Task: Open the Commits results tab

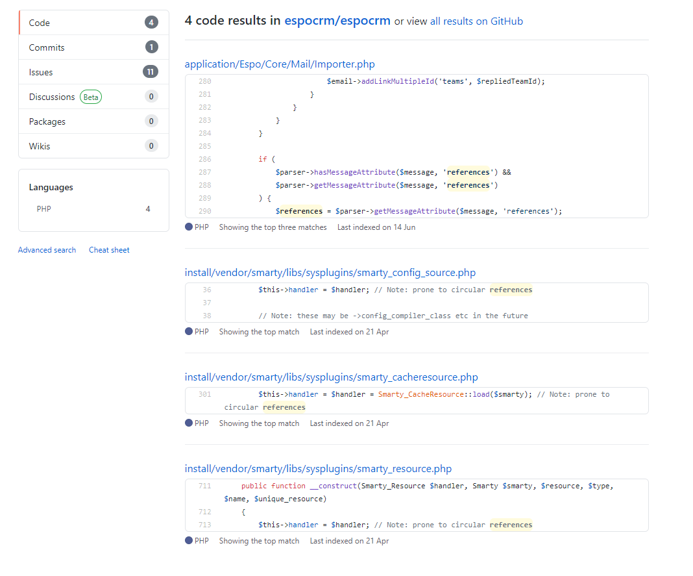Action: point(47,47)
